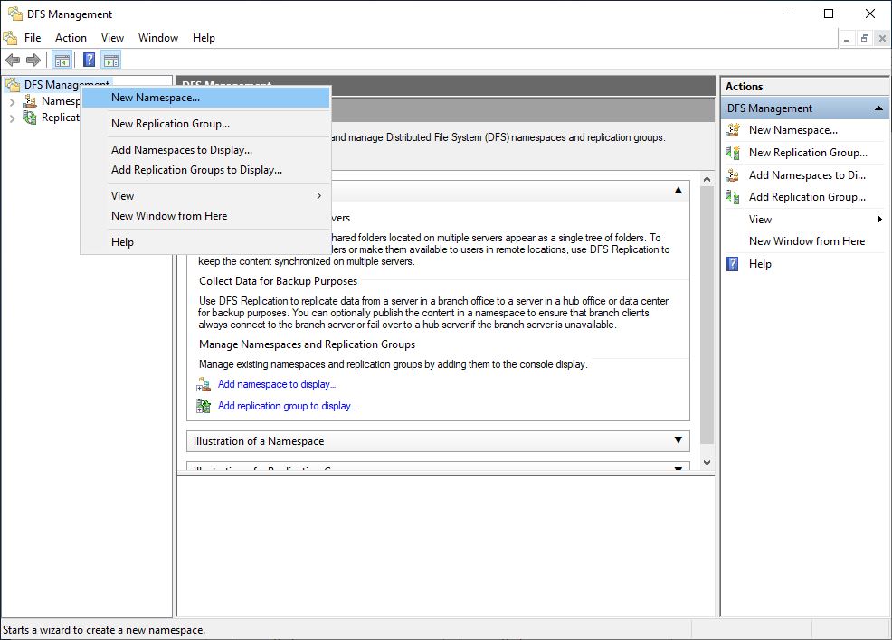Viewport: 892px width, 640px height.
Task: Click the Help question-mark icon in Actions pane
Action: tap(733, 264)
